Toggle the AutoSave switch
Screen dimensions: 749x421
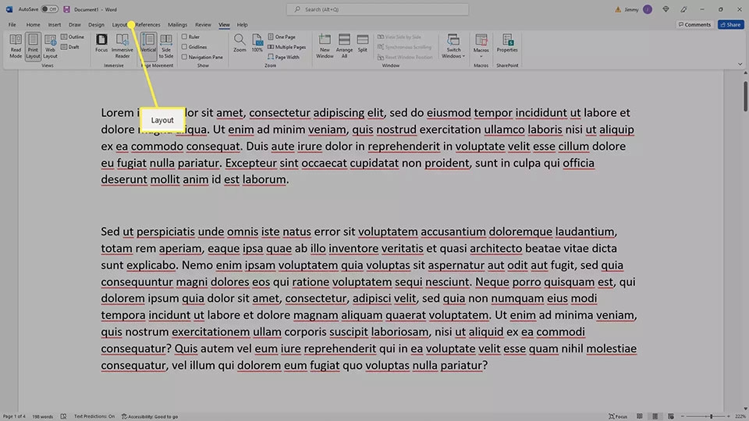pos(48,9)
